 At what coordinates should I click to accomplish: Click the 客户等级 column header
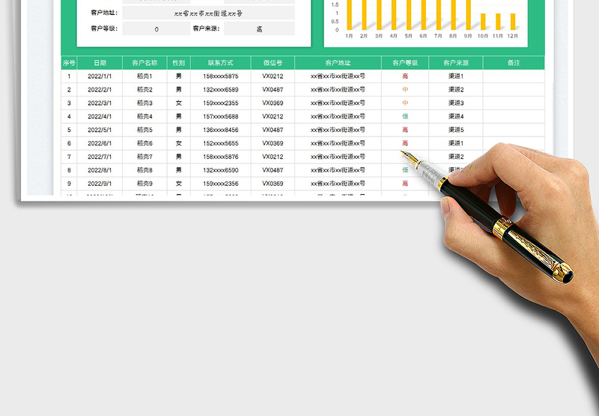[405, 63]
